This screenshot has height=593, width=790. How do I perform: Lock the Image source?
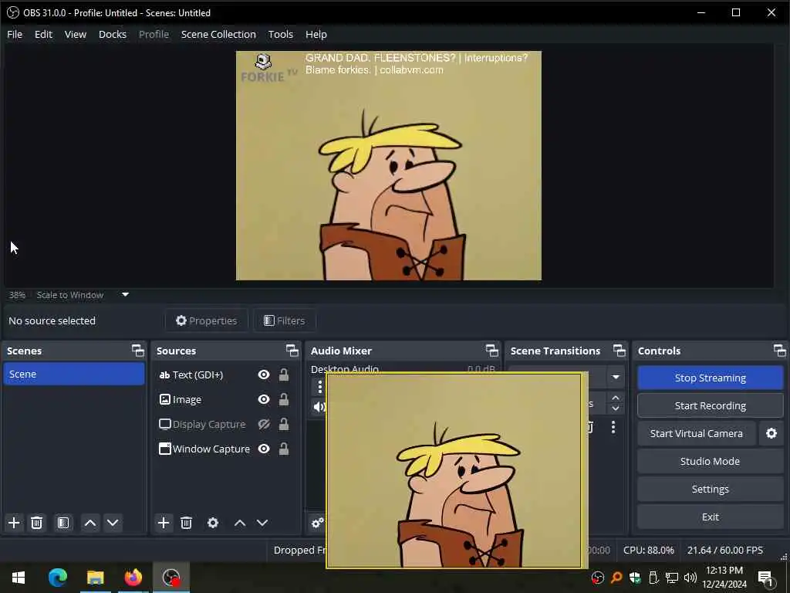click(x=284, y=399)
